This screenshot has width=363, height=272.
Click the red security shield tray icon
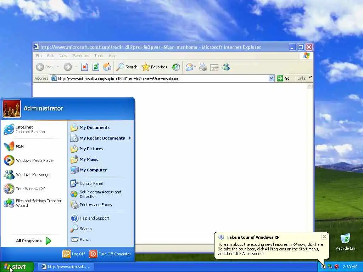[x=337, y=267]
